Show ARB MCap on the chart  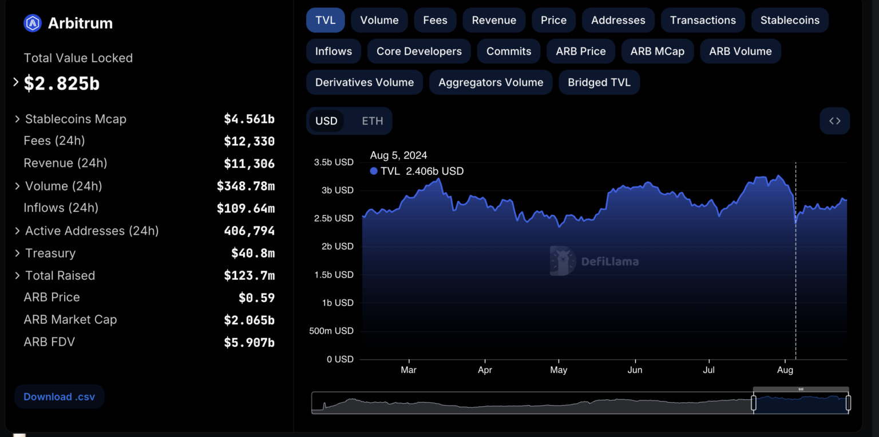658,51
